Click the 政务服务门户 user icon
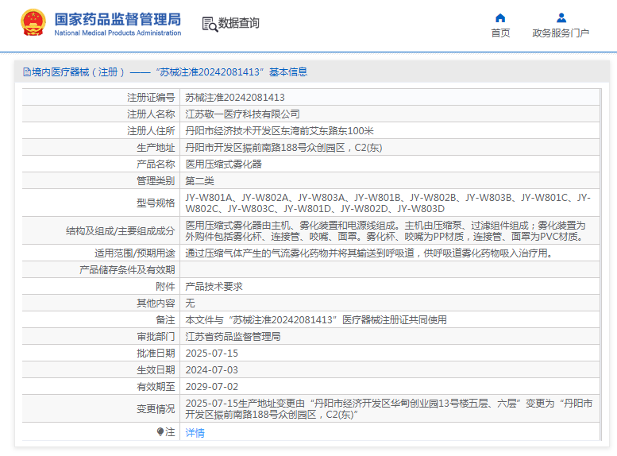Image resolution: width=617 pixels, height=456 pixels. click(561, 18)
